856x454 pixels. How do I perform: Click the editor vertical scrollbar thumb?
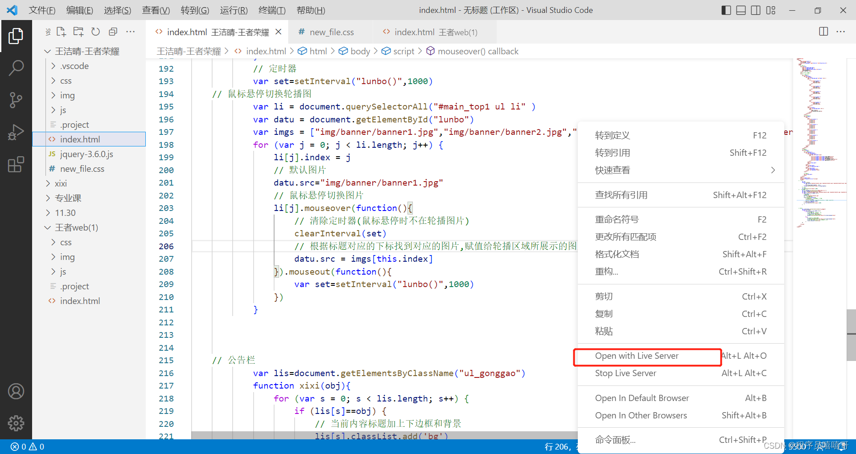(851, 335)
